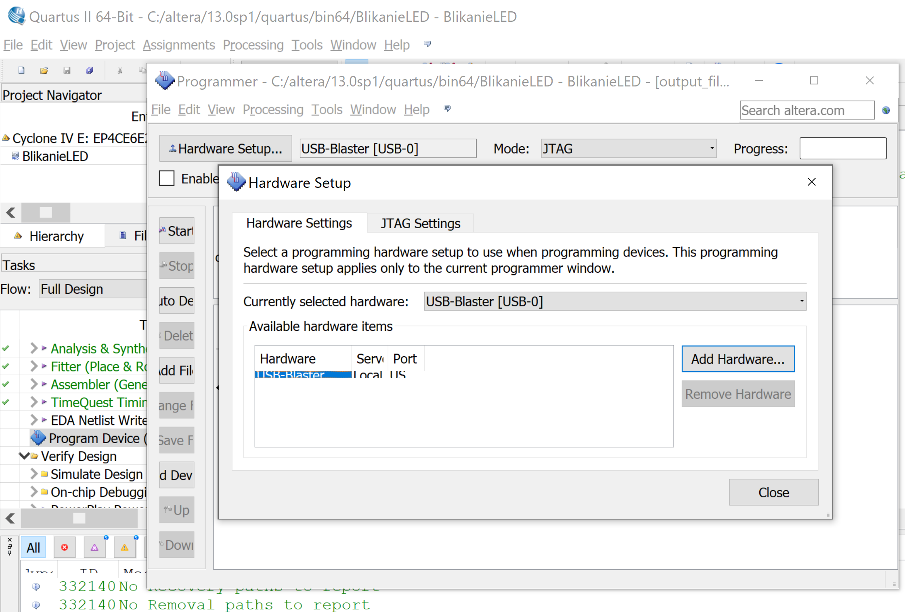The height and width of the screenshot is (612, 905).
Task: Click globe icon next to altera search
Action: pyautogui.click(x=886, y=110)
